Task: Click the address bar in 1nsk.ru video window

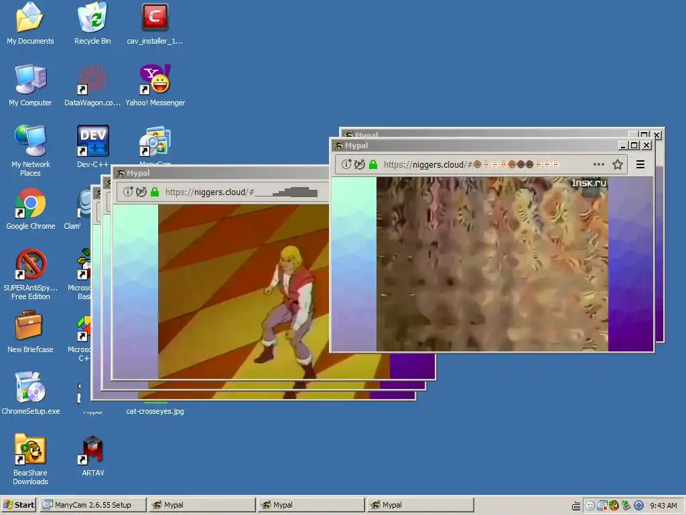Action: [481, 164]
